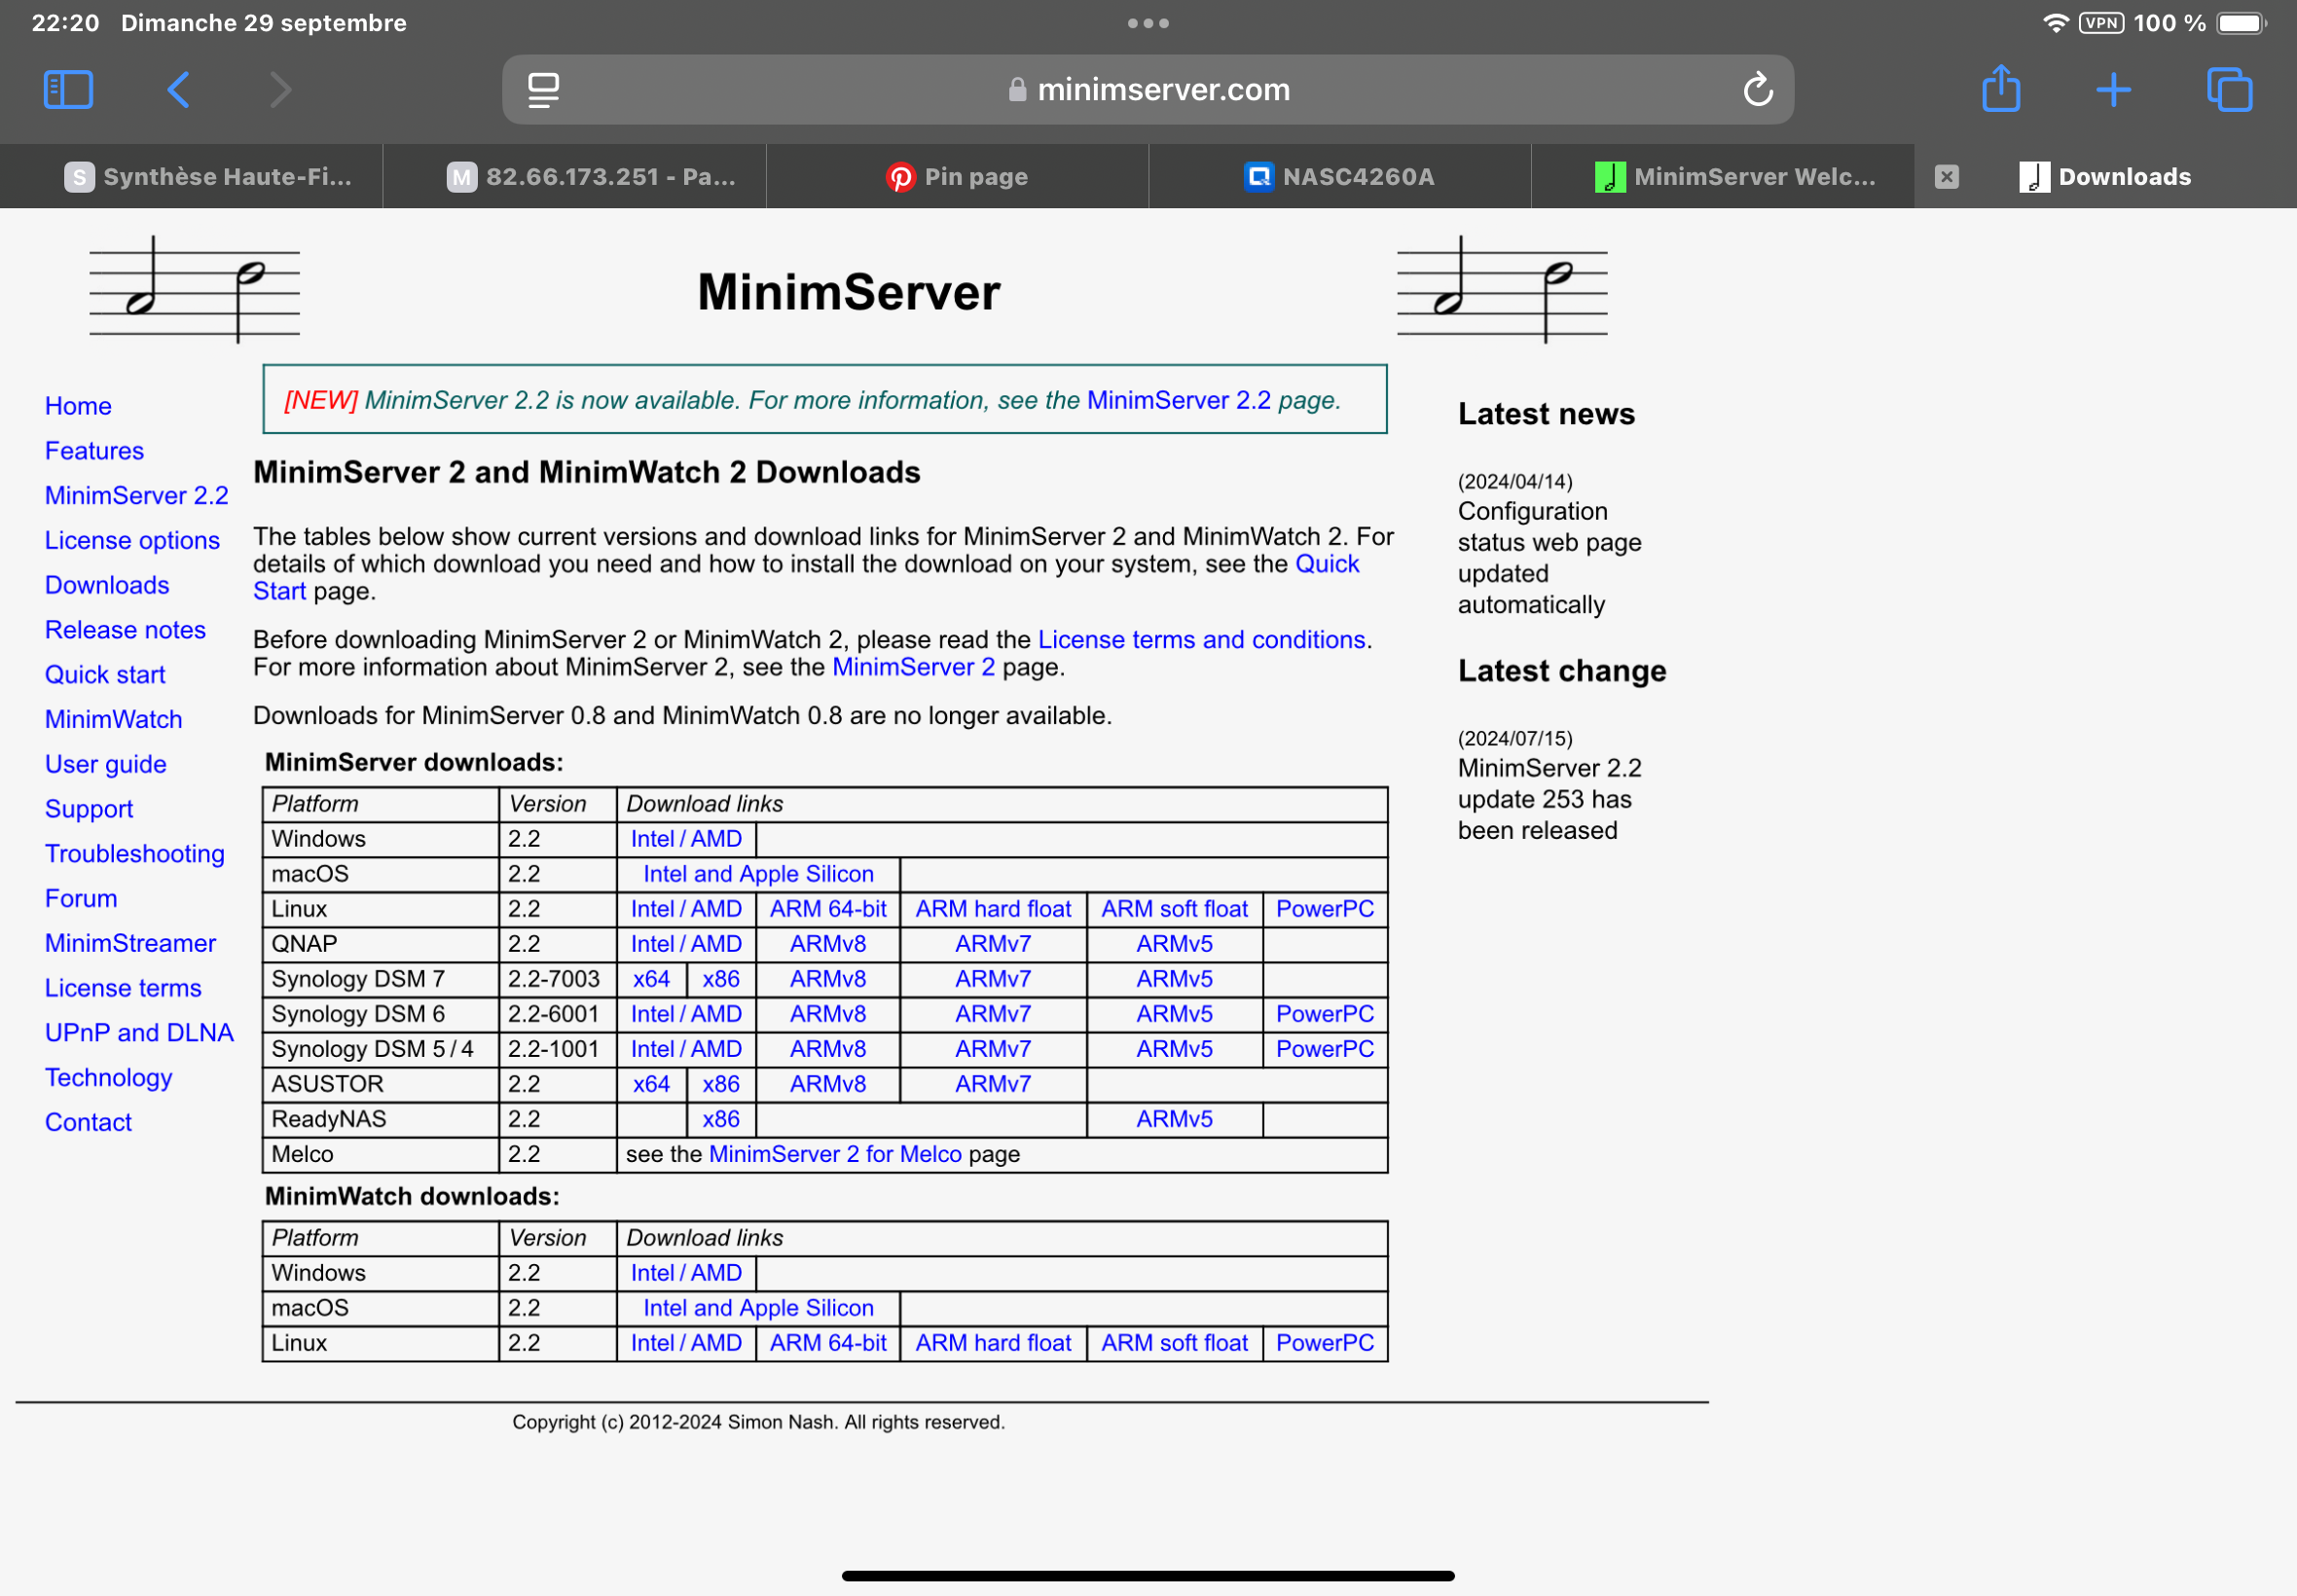
Task: Go back with the back arrow
Action: [178, 90]
